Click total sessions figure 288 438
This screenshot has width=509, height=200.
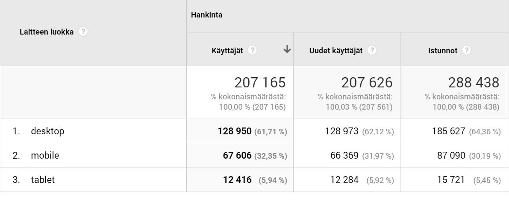pos(474,83)
